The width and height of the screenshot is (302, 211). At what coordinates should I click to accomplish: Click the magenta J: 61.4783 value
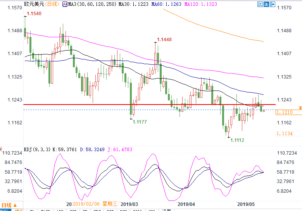click(x=120, y=150)
